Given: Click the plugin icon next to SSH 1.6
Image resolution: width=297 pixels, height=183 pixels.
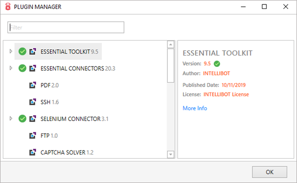Looking at the screenshot, I should pos(32,102).
